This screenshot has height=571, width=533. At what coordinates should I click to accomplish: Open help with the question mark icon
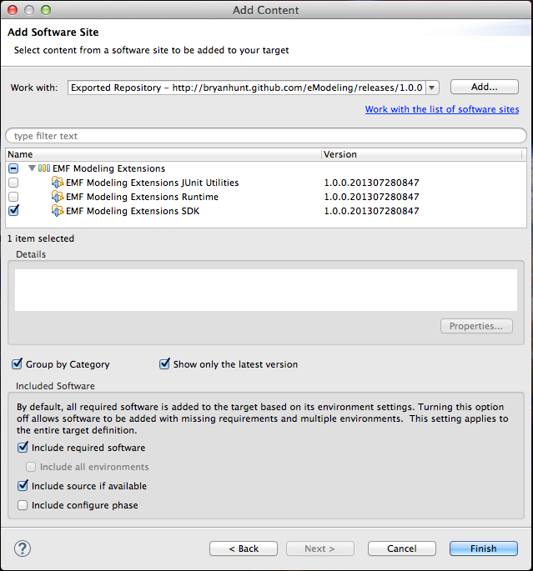[23, 548]
